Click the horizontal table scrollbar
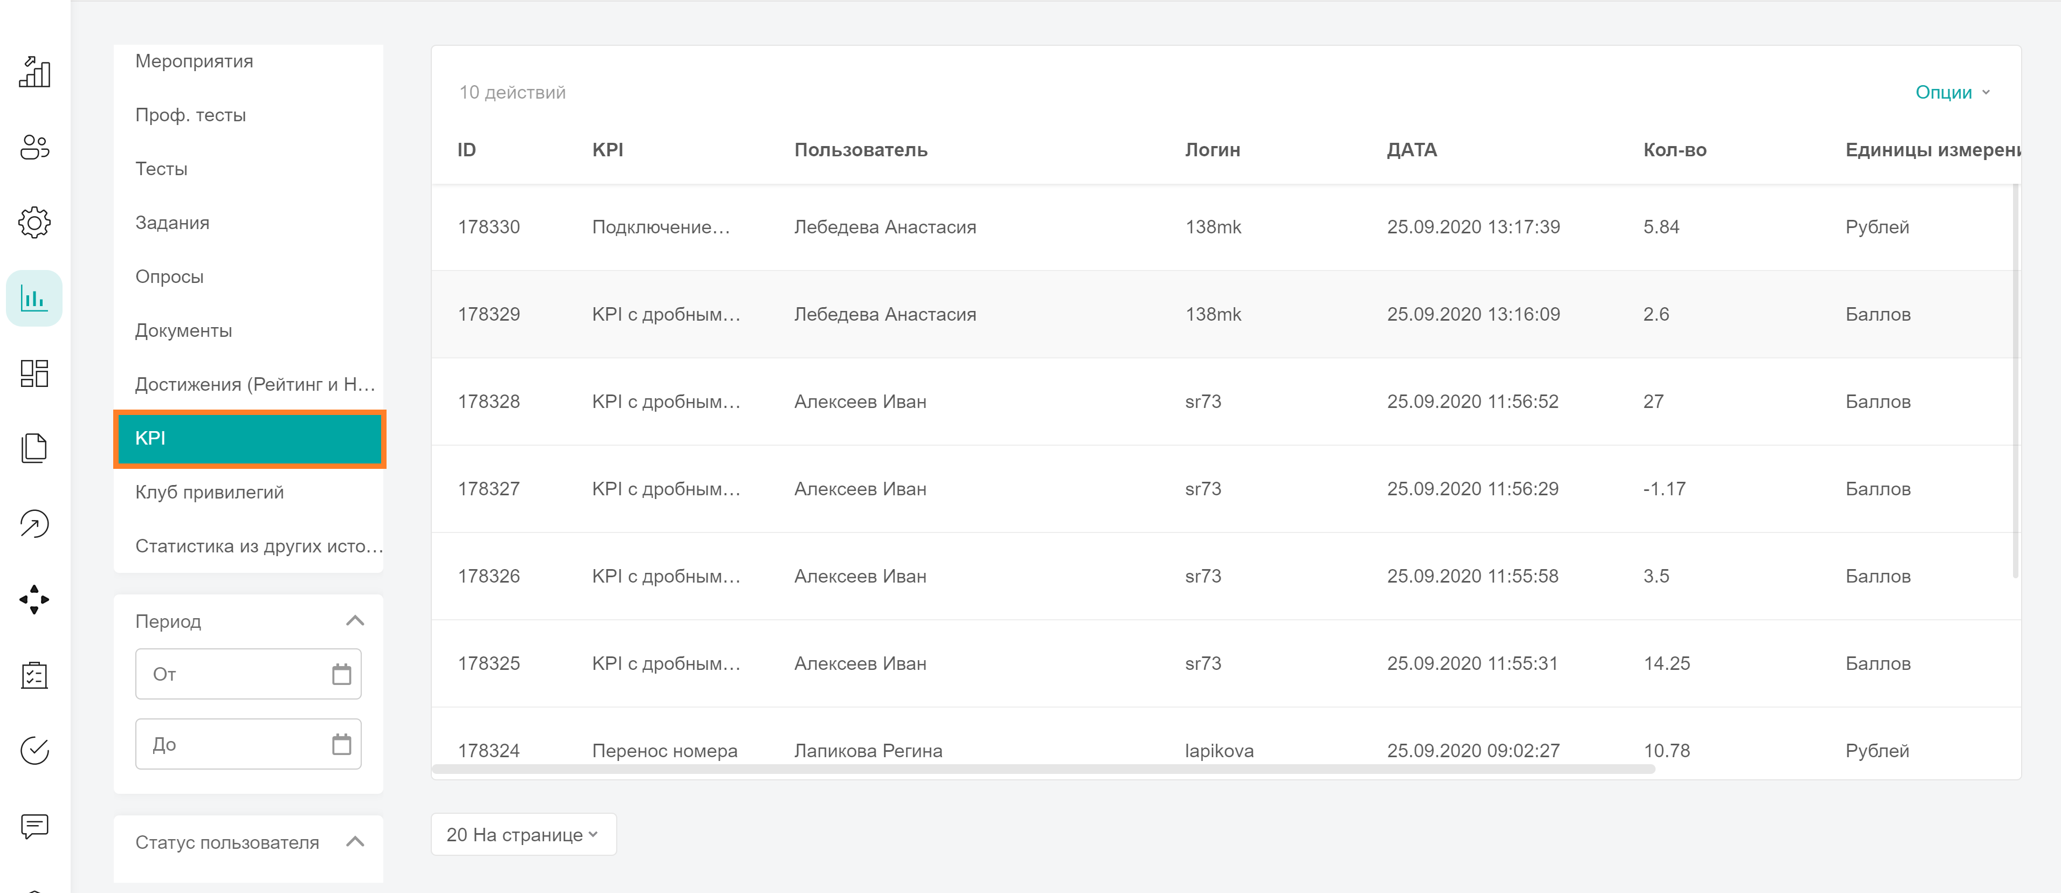Image resolution: width=2061 pixels, height=893 pixels. (x=1043, y=769)
